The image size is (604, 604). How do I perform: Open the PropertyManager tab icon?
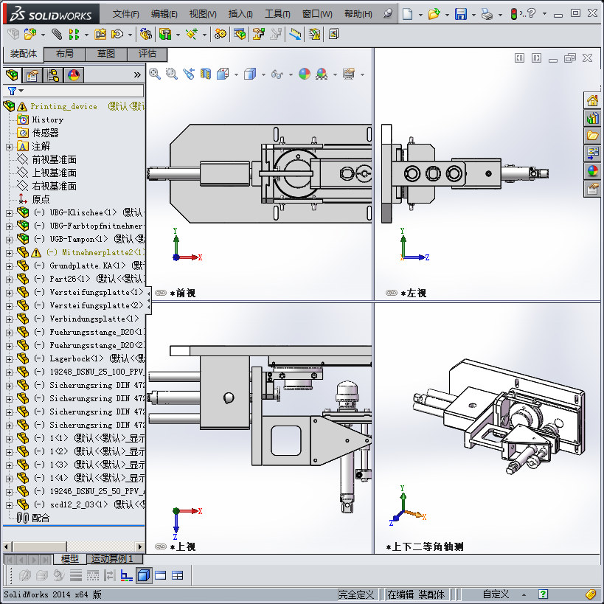pos(32,74)
